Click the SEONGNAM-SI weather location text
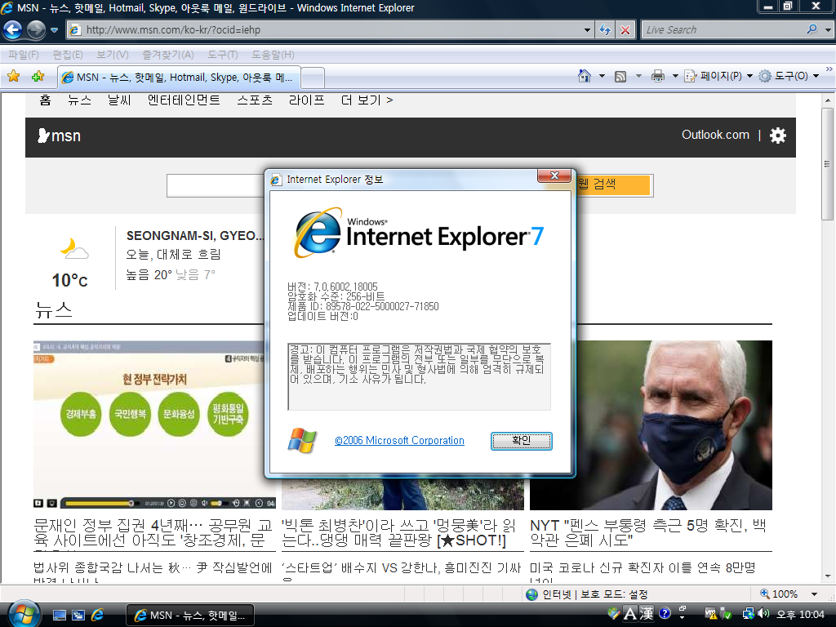 click(x=194, y=236)
